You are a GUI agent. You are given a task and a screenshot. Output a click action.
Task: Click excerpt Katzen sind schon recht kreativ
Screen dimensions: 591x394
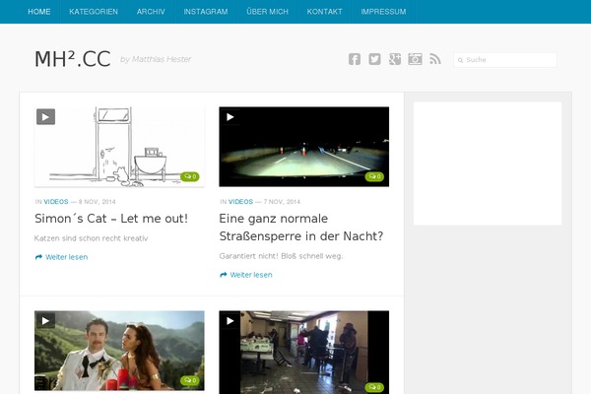[91, 238]
